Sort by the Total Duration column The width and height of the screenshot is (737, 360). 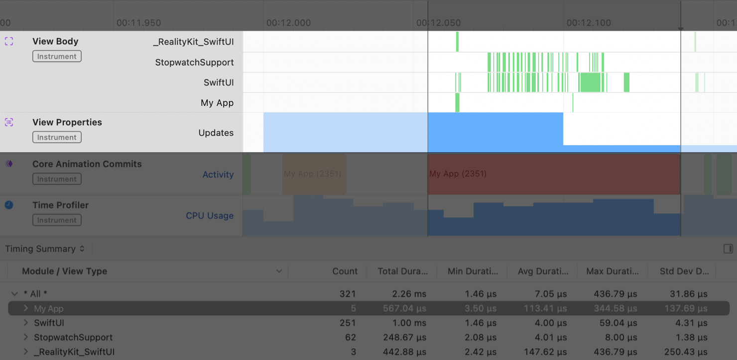coord(402,271)
